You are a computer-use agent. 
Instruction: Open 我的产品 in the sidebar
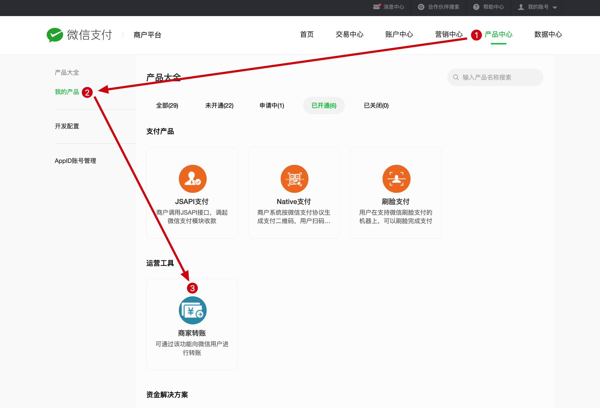67,92
